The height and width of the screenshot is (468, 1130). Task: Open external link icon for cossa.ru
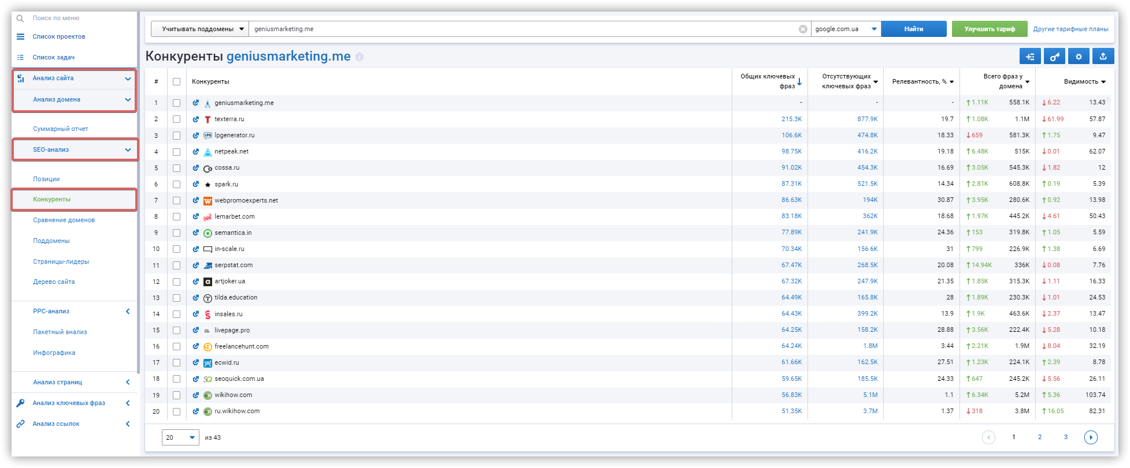pyautogui.click(x=196, y=167)
